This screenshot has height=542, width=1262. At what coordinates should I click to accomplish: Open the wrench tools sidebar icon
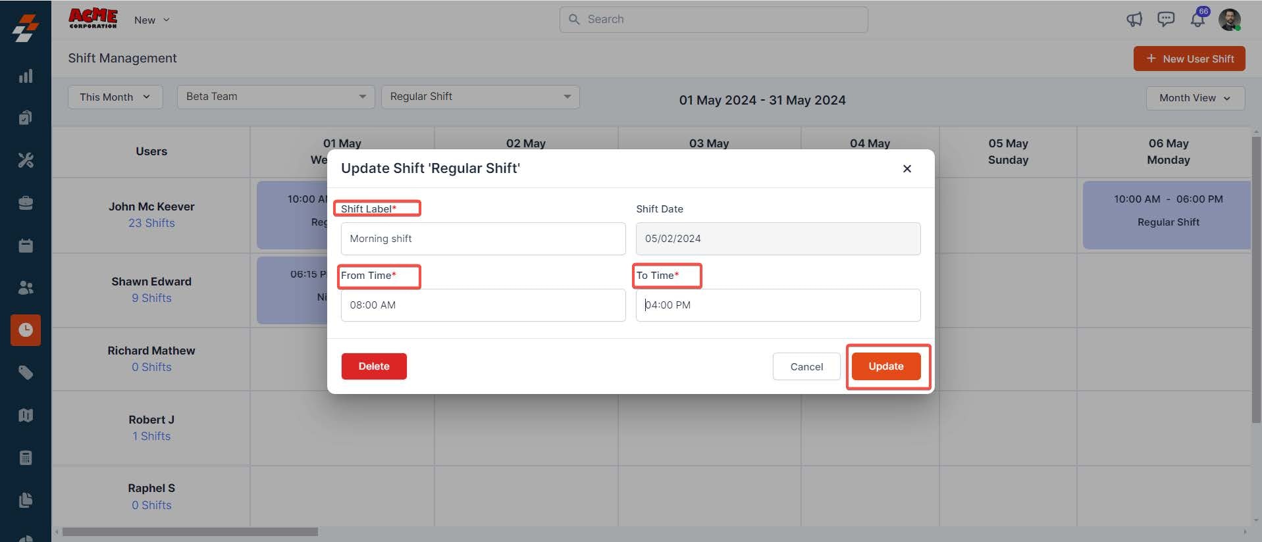pyautogui.click(x=26, y=160)
